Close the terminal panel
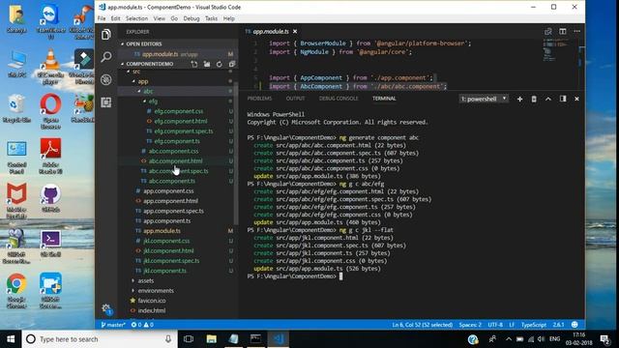 [576, 99]
